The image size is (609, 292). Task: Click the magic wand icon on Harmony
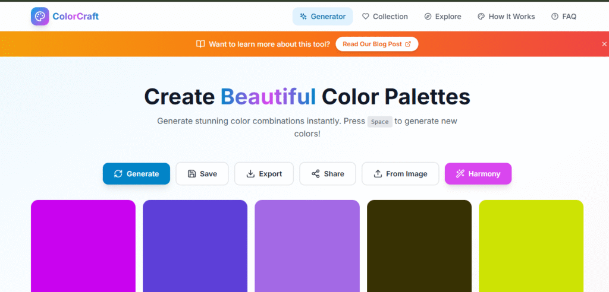(x=460, y=174)
